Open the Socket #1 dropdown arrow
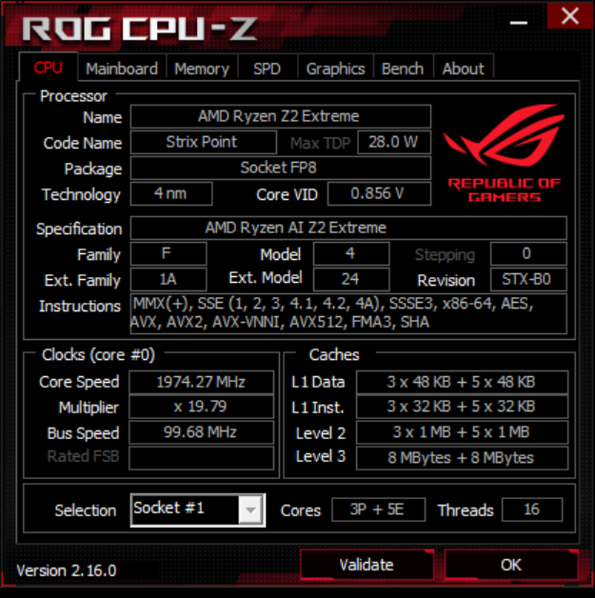Viewport: 595px width, 598px height. [250, 509]
